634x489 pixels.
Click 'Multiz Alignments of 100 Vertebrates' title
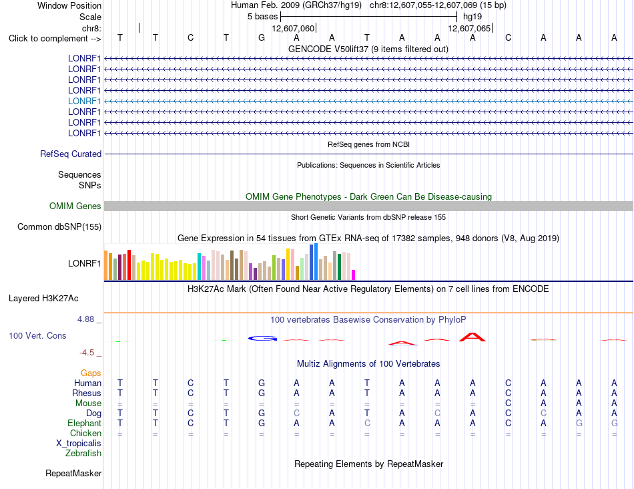[368, 364]
